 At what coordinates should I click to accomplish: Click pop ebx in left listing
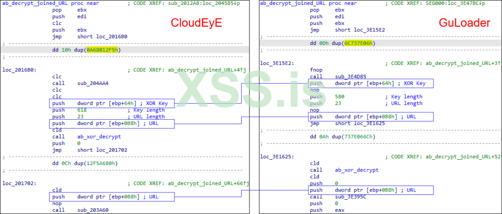pyautogui.click(x=69, y=10)
